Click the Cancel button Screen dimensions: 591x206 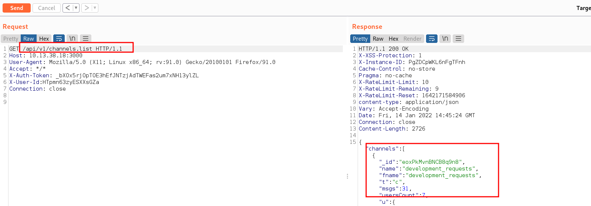[x=47, y=8]
